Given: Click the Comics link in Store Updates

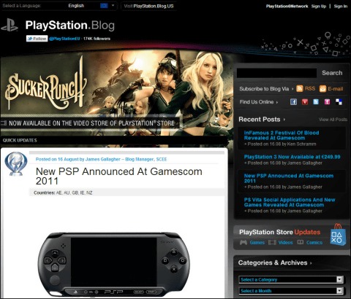Looking at the screenshot, I should [x=314, y=243].
